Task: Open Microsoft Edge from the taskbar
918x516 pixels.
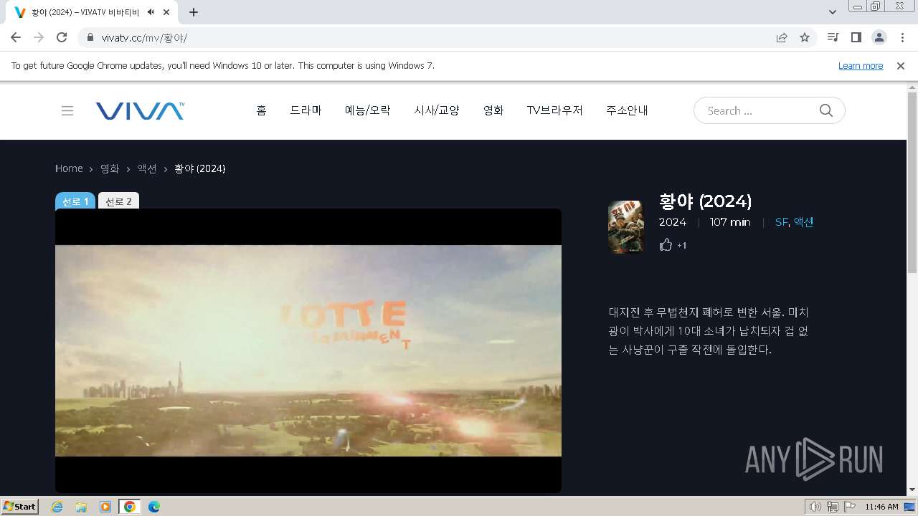Action: 154,507
